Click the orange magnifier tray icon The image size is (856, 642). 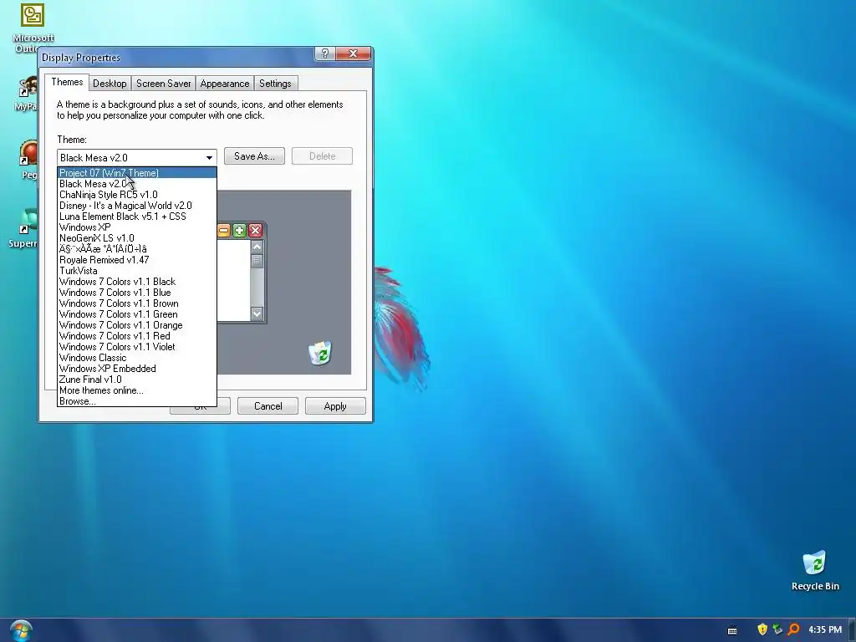pos(794,629)
